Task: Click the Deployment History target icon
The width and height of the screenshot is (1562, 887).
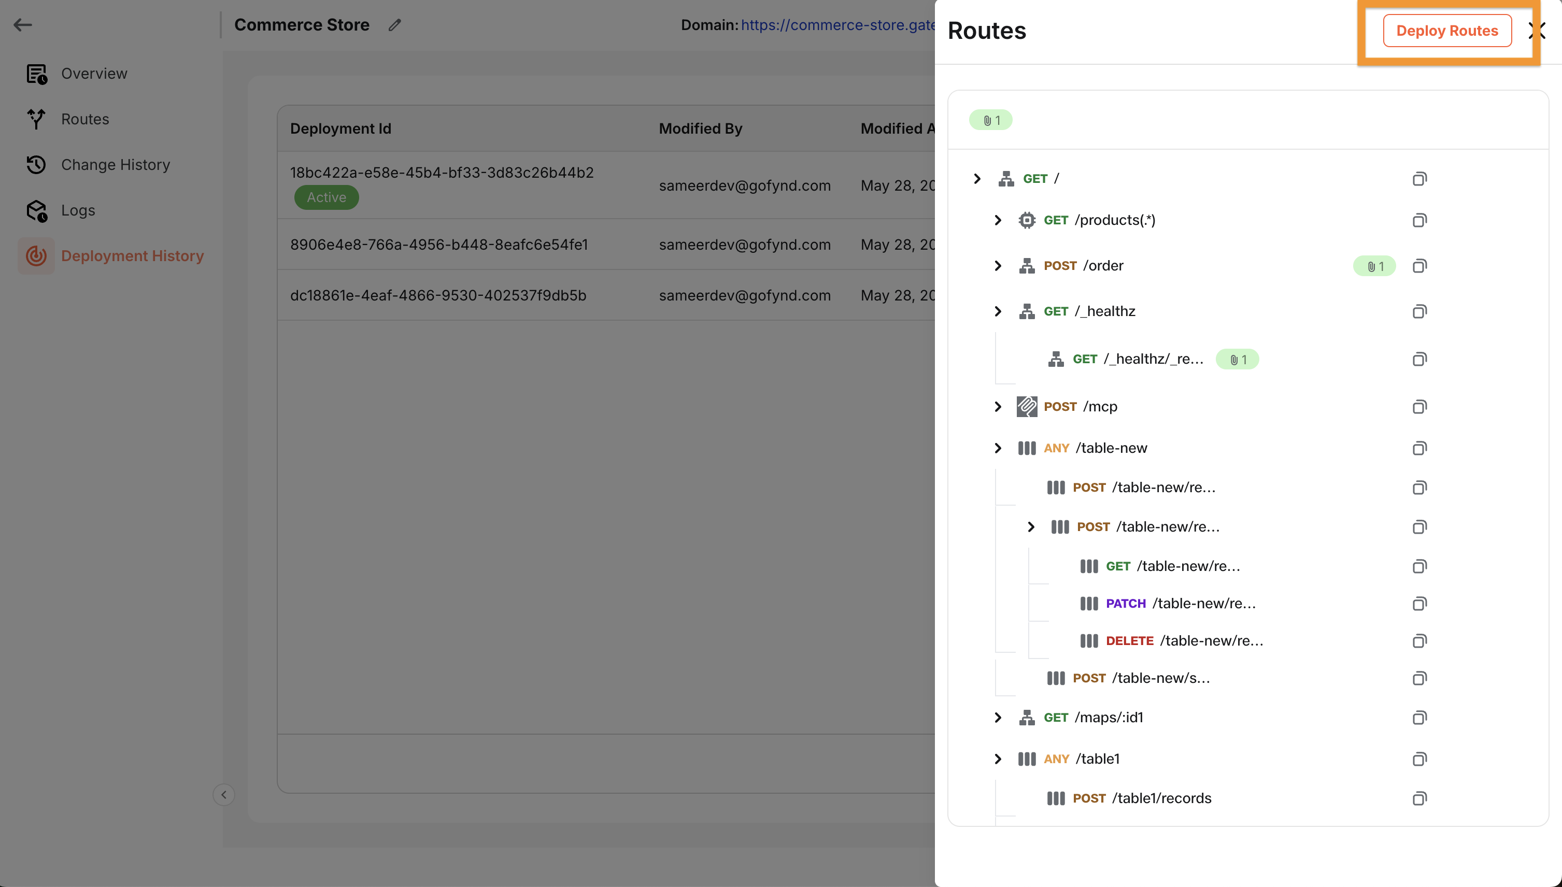Action: tap(37, 256)
